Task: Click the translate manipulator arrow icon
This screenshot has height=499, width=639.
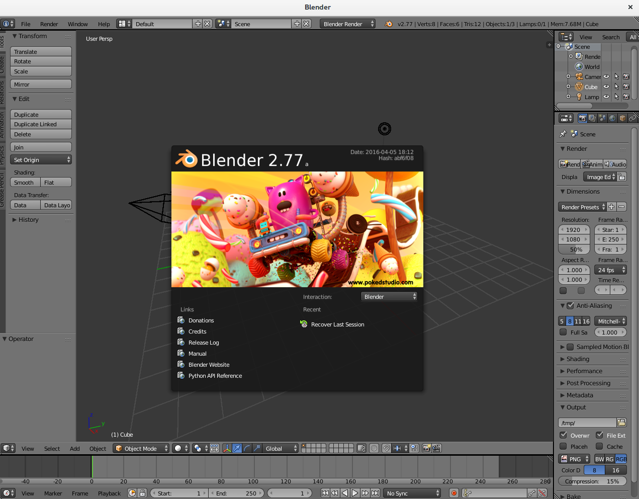Action: click(x=237, y=448)
